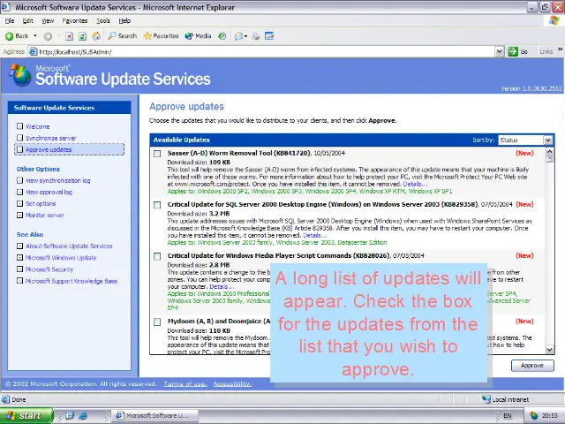Open the View menu
This screenshot has height=424, width=565.
pos(48,21)
